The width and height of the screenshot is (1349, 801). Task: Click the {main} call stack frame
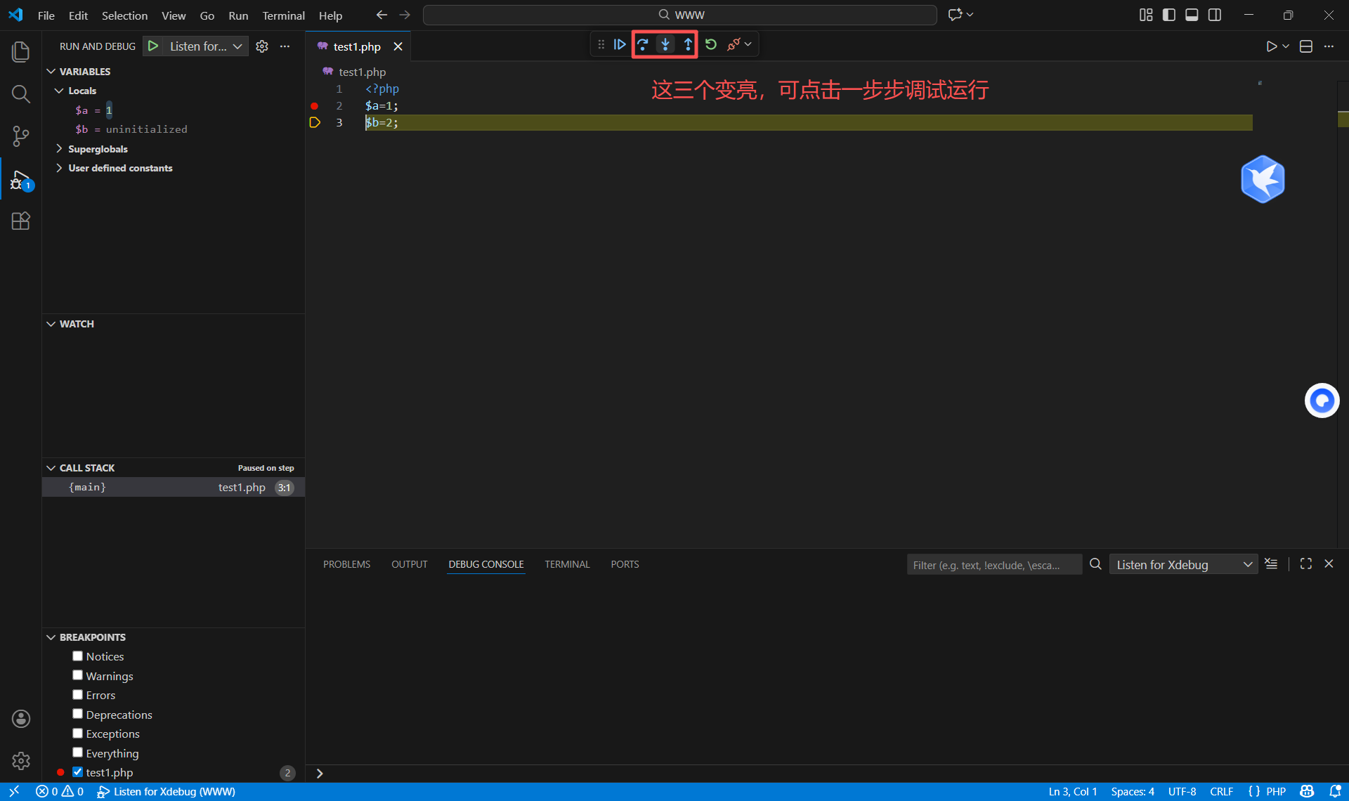coord(88,487)
